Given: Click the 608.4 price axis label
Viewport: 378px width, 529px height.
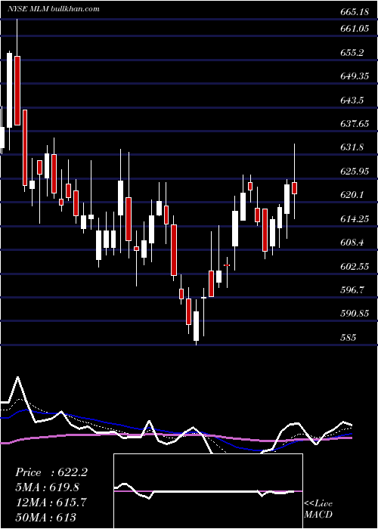Looking at the screenshot, I should (352, 243).
